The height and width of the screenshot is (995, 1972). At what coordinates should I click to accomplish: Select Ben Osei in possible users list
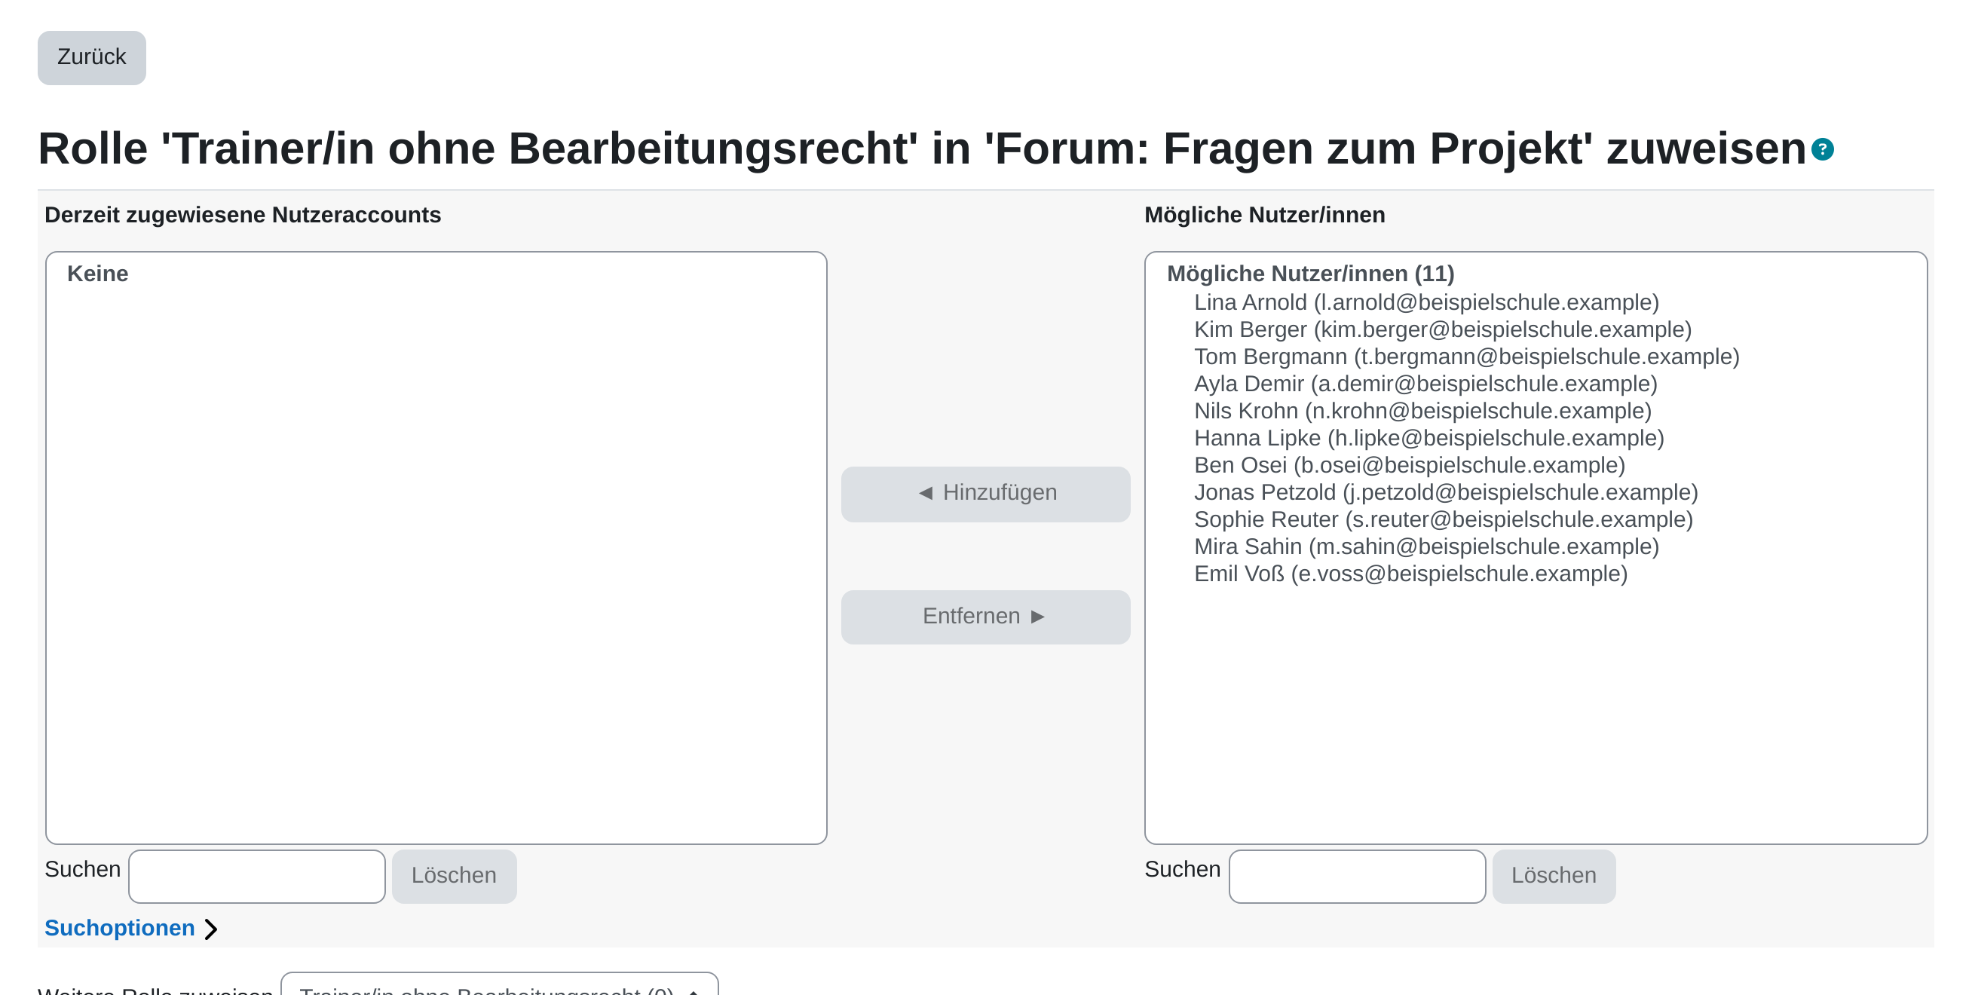[1410, 465]
